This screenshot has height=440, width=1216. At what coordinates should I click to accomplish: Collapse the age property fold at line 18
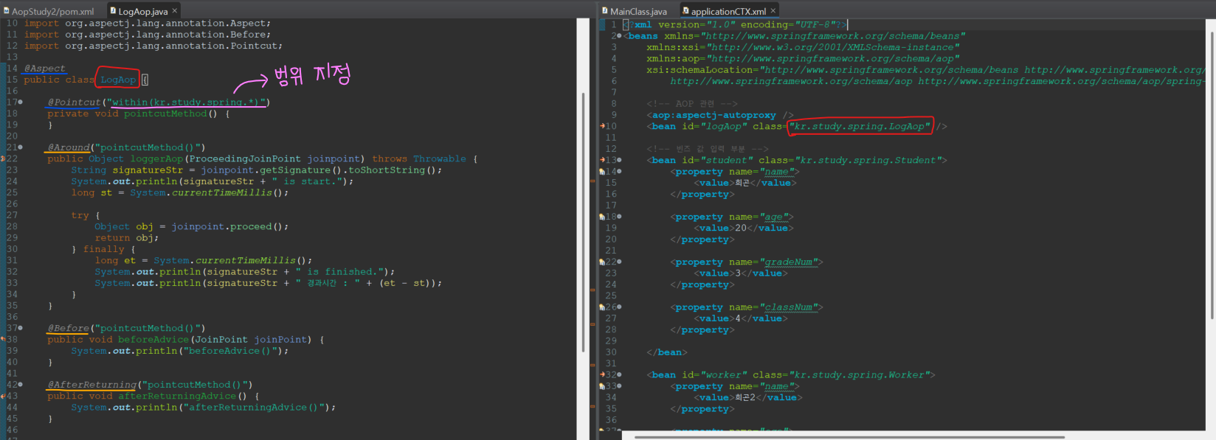point(620,217)
